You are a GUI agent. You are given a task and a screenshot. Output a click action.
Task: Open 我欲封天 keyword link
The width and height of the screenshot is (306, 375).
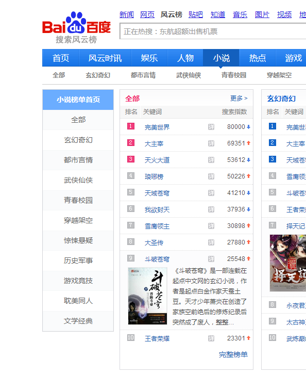click(157, 209)
